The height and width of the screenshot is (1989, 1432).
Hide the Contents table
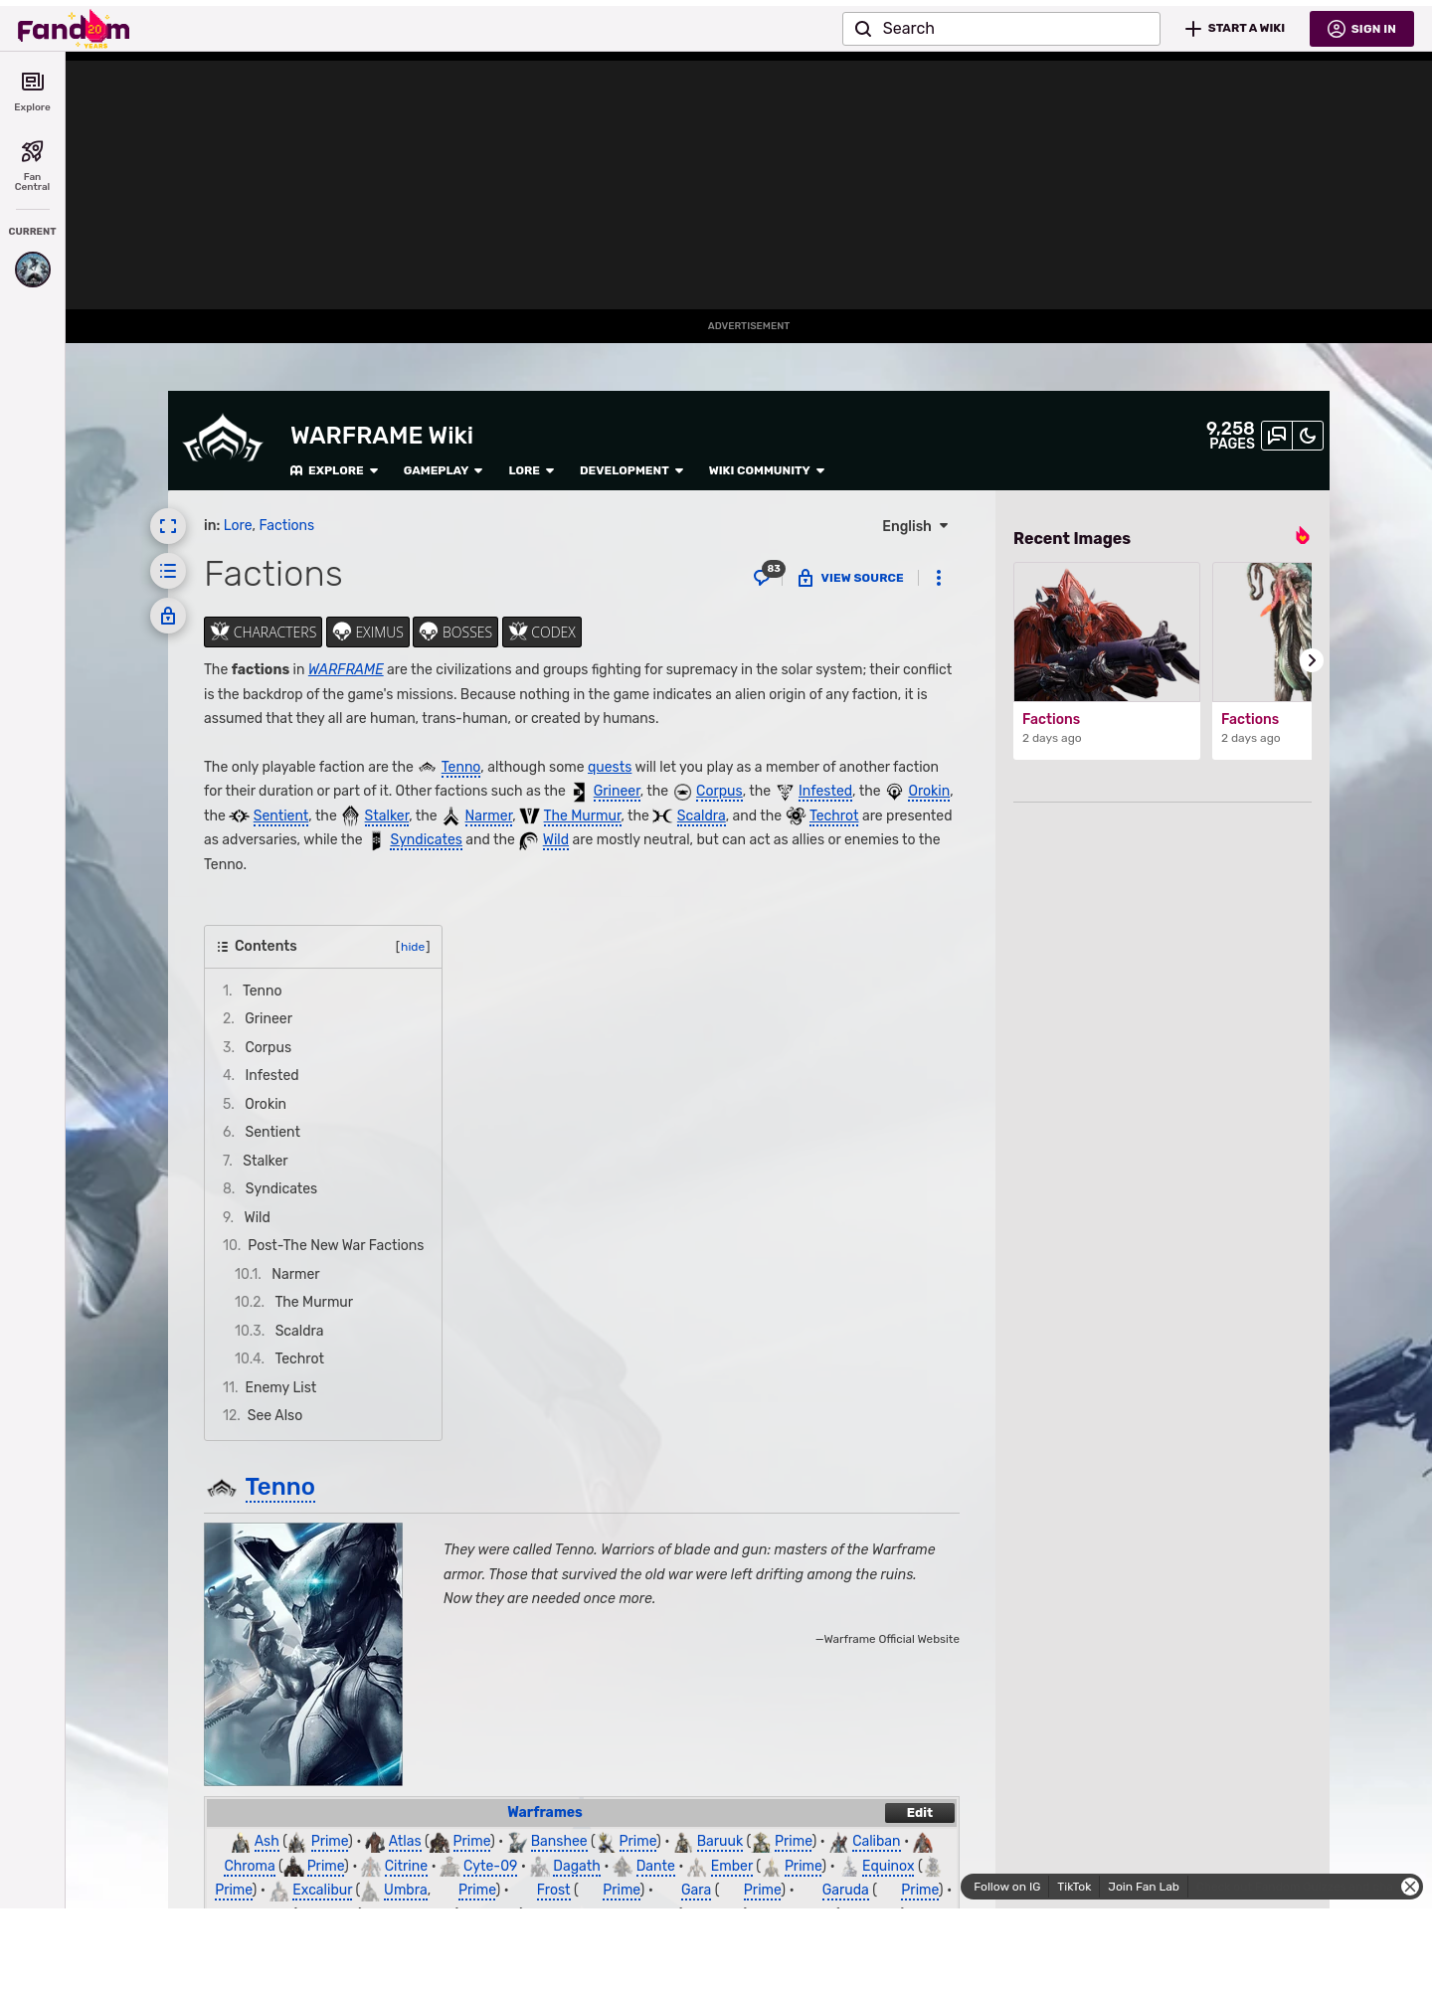coord(413,947)
